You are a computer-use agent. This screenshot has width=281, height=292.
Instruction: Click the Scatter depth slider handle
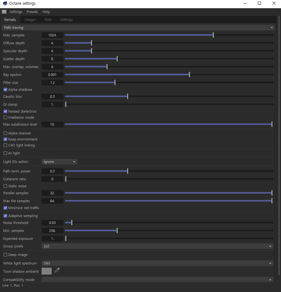coord(117,59)
